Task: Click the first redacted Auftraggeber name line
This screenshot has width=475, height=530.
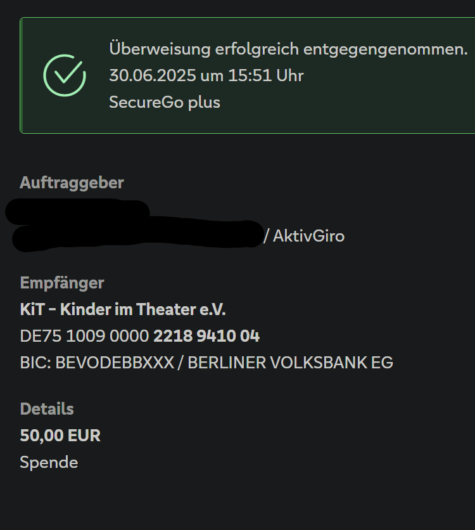Action: [77, 211]
